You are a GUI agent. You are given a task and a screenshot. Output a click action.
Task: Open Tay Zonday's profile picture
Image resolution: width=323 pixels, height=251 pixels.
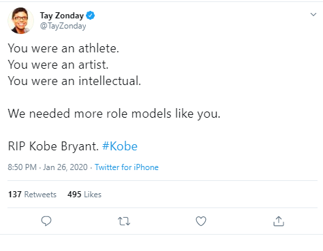pyautogui.click(x=20, y=20)
